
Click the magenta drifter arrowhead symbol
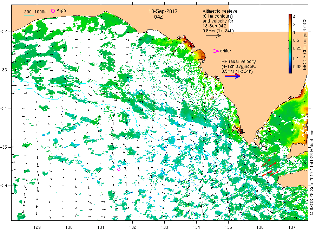click(216, 51)
